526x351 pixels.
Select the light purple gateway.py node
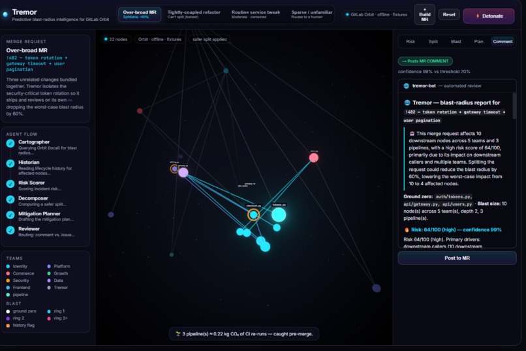(x=183, y=173)
